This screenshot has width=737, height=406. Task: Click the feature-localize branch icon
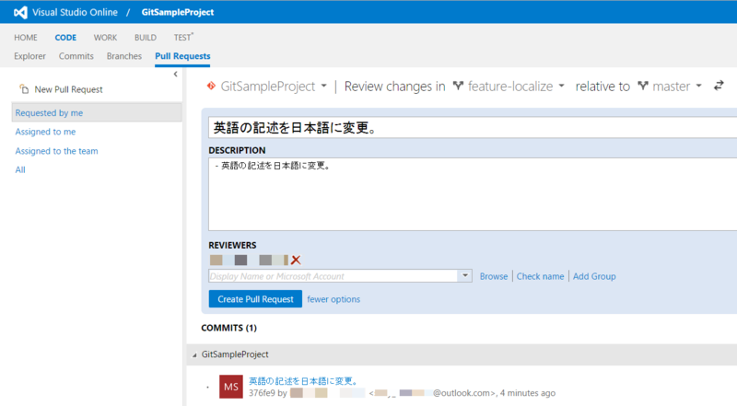pos(458,86)
